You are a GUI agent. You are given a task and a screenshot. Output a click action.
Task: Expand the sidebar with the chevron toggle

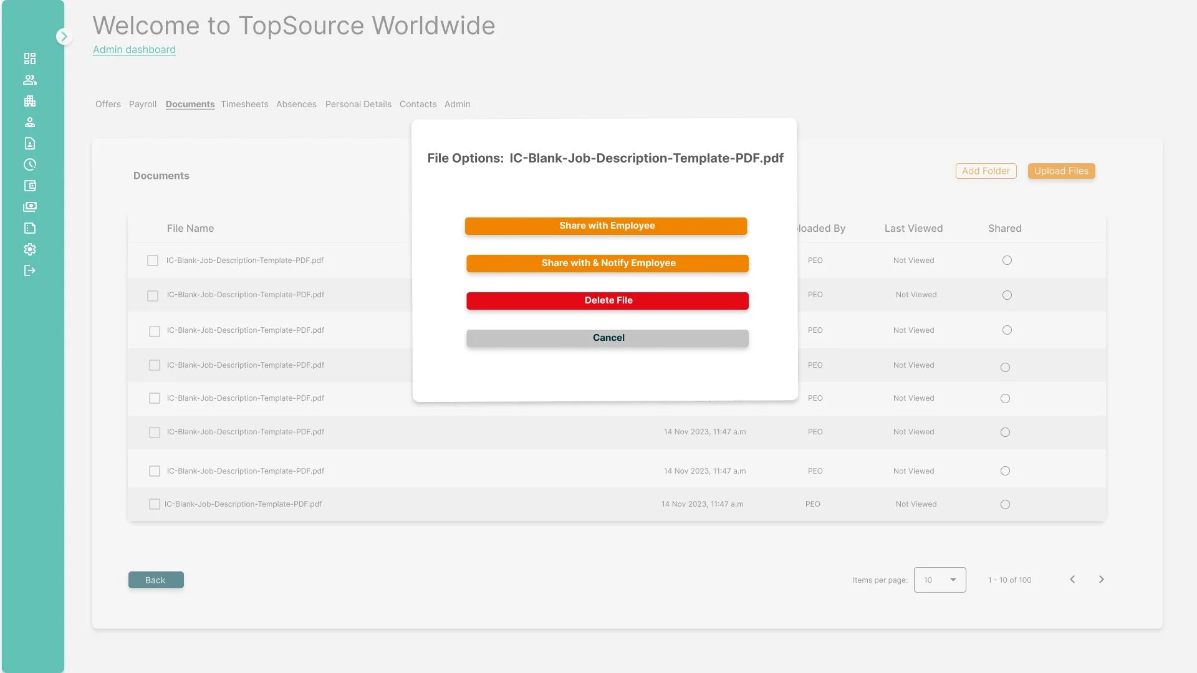[64, 37]
